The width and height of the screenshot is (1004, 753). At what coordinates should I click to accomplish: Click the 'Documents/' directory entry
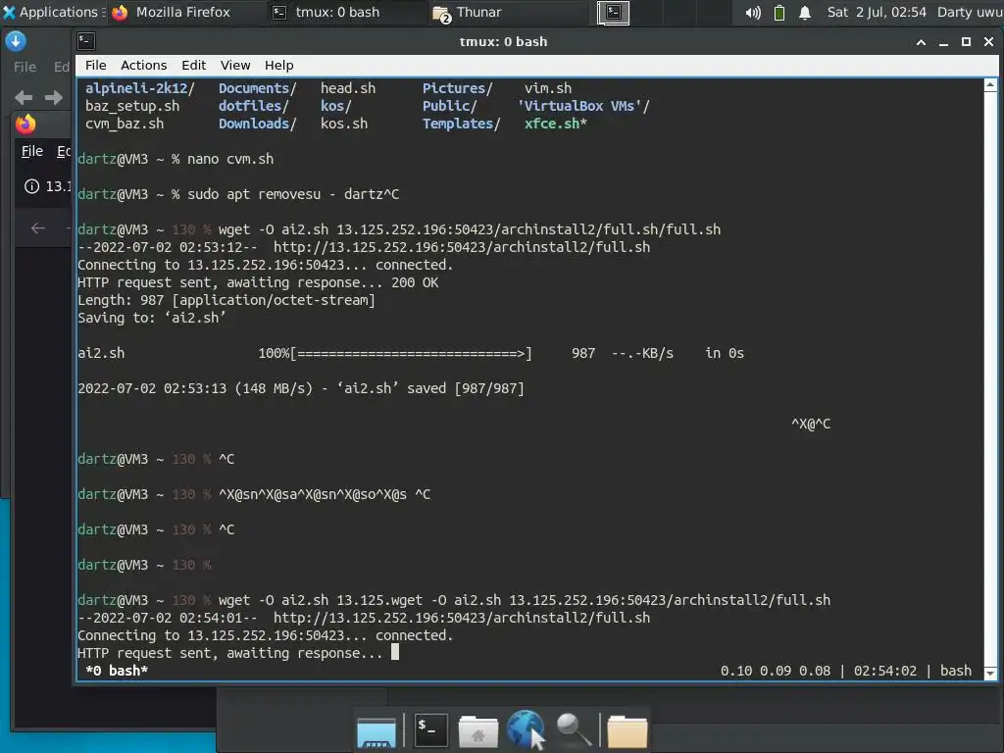[x=258, y=88]
